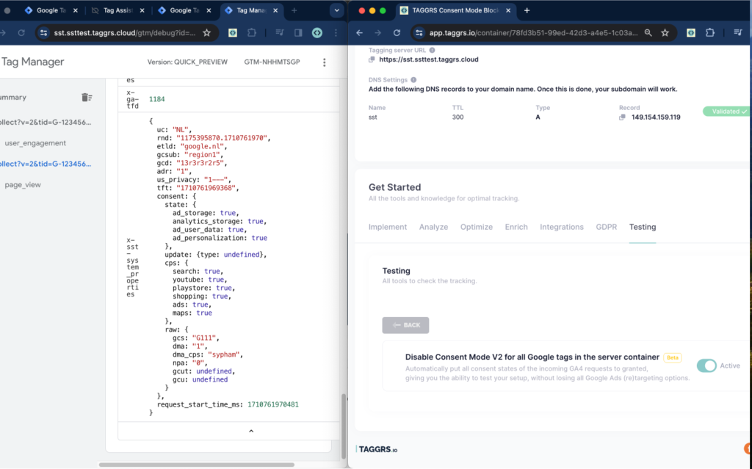Bookmark the app.taggrs.io page with star
The width and height of the screenshot is (752, 469).
point(665,32)
